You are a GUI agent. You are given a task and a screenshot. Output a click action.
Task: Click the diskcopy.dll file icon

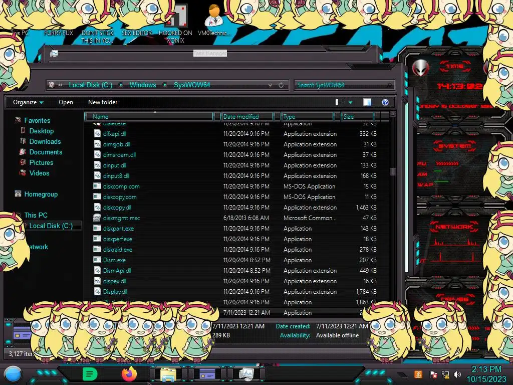click(x=97, y=207)
